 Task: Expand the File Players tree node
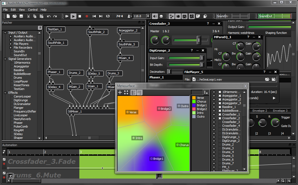tap(11, 44)
